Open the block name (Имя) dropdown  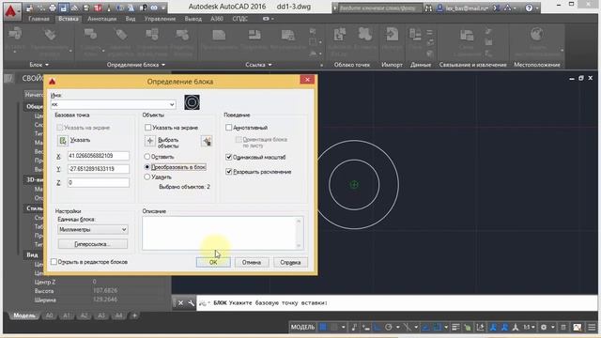(x=172, y=104)
